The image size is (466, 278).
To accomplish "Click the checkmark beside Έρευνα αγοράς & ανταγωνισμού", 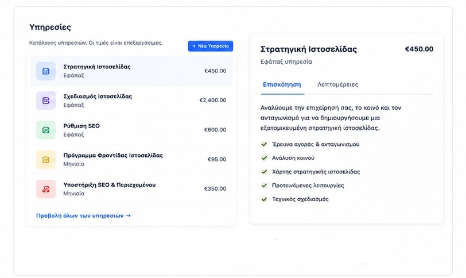I will (264, 144).
